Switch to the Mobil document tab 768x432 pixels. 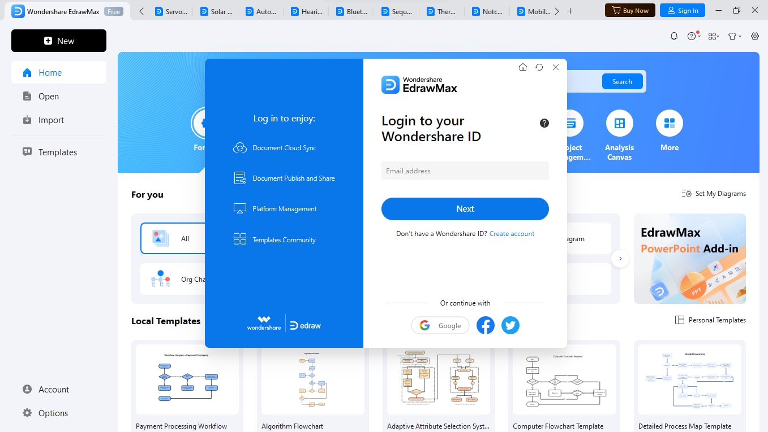(533, 11)
